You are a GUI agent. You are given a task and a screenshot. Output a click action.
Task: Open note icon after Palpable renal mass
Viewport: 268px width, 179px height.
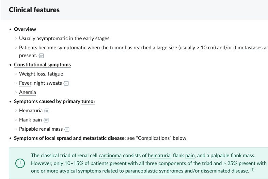[x=67, y=129]
